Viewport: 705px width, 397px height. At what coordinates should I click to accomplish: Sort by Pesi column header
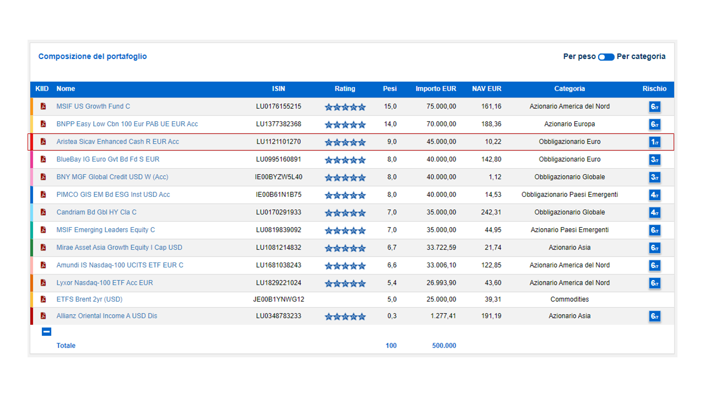click(x=390, y=89)
